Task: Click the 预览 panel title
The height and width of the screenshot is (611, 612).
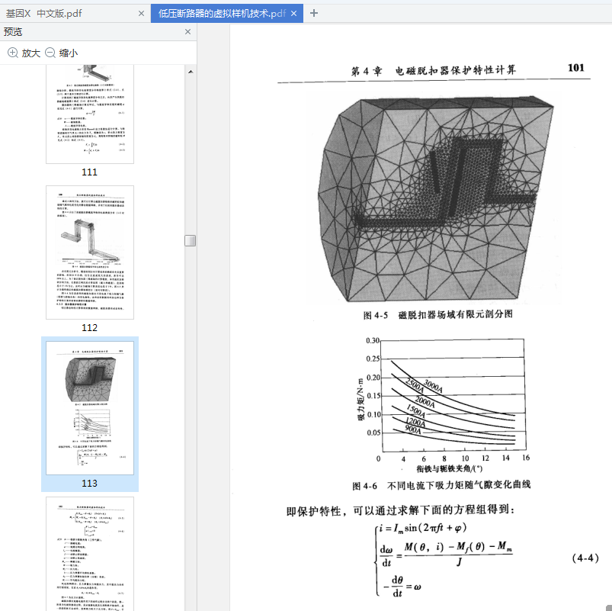Action: tap(13, 31)
